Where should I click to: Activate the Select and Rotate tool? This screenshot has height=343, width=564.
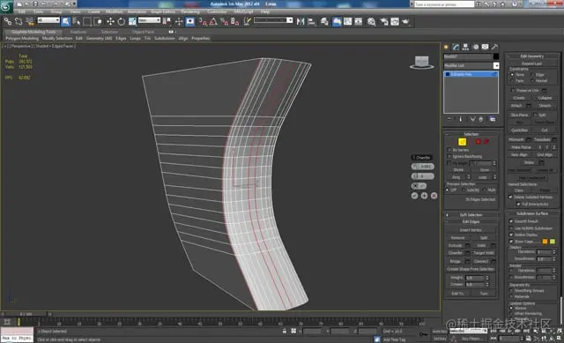coord(122,21)
